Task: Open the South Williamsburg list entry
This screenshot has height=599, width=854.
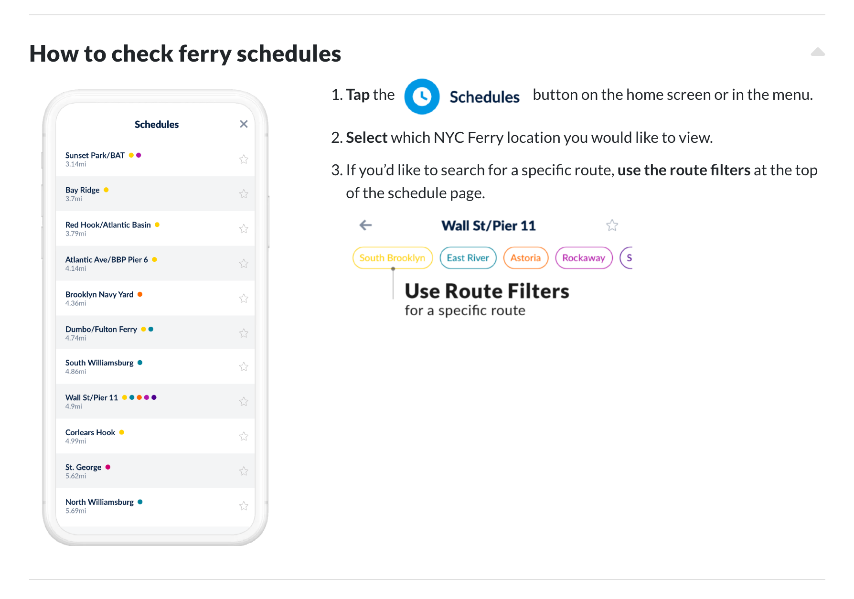Action: pos(155,366)
